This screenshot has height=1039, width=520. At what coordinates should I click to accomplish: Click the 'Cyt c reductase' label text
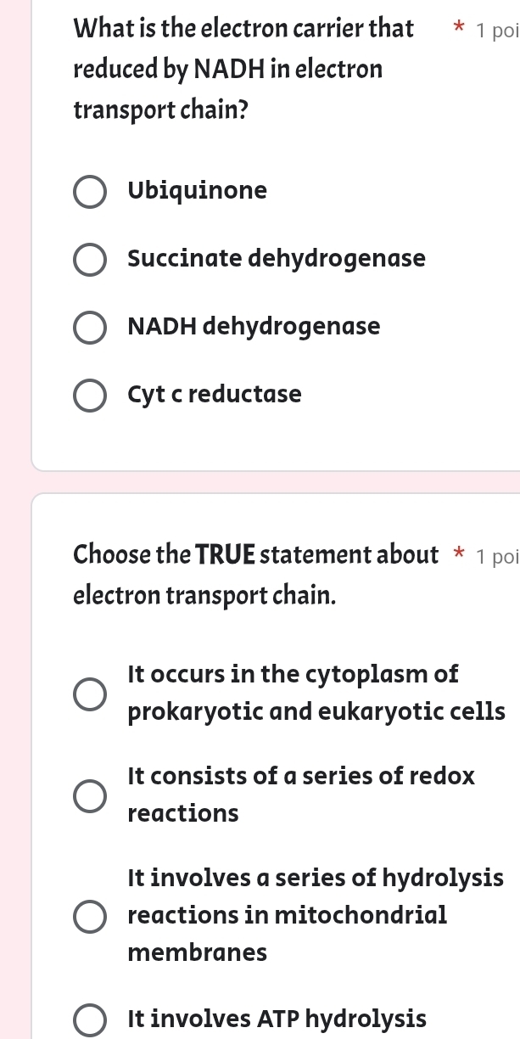[214, 395]
